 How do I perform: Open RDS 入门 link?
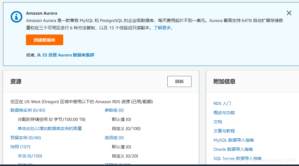click(x=222, y=103)
